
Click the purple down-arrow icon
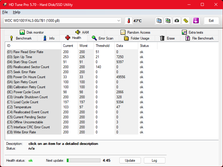click(196, 21)
